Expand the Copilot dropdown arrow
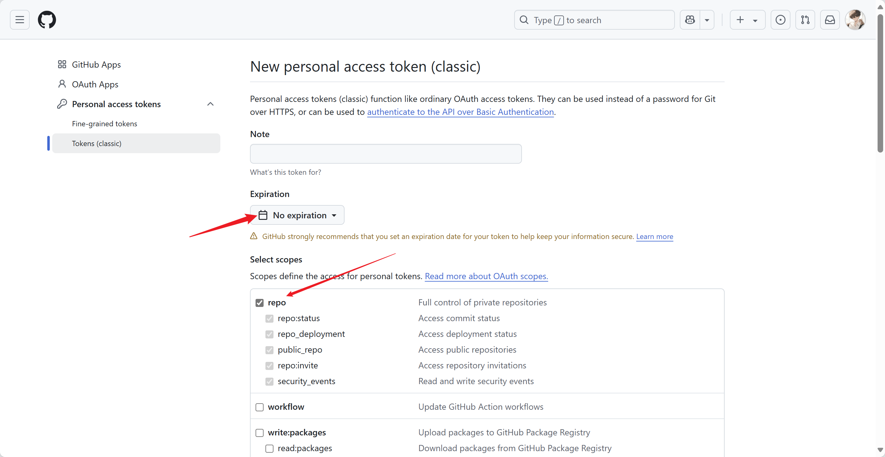The width and height of the screenshot is (885, 457). [x=707, y=20]
